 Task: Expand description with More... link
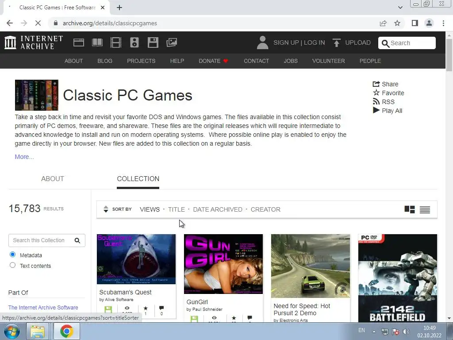24,157
